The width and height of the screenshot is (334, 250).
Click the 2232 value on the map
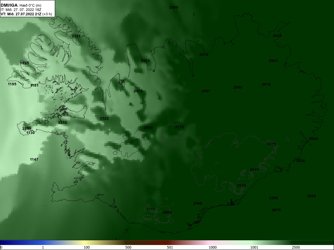click(62, 122)
